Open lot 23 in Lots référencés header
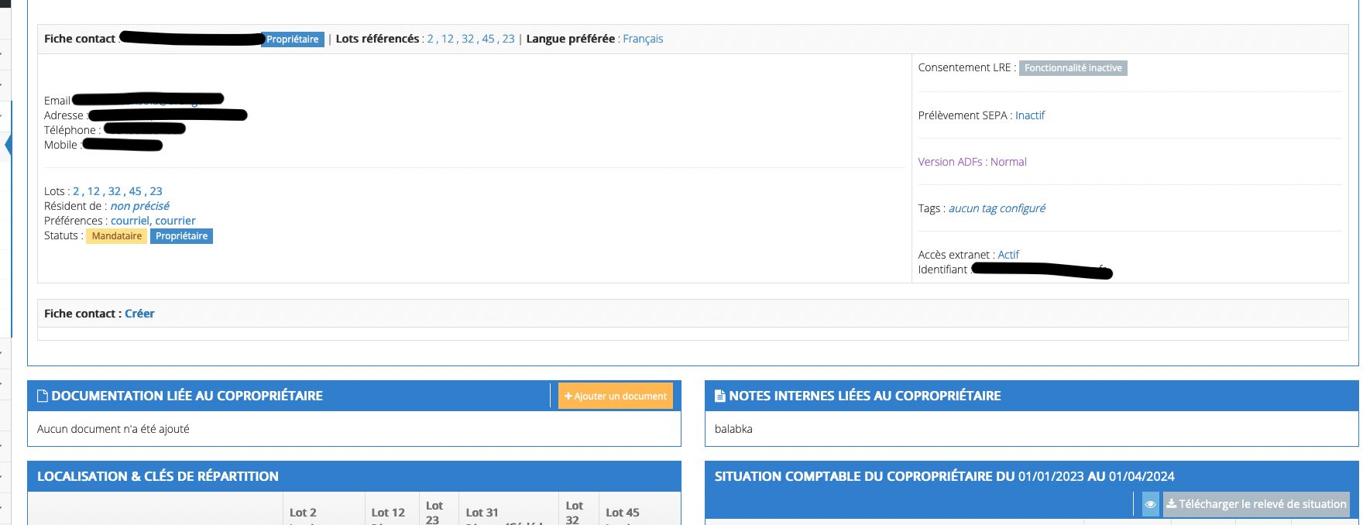 point(508,39)
